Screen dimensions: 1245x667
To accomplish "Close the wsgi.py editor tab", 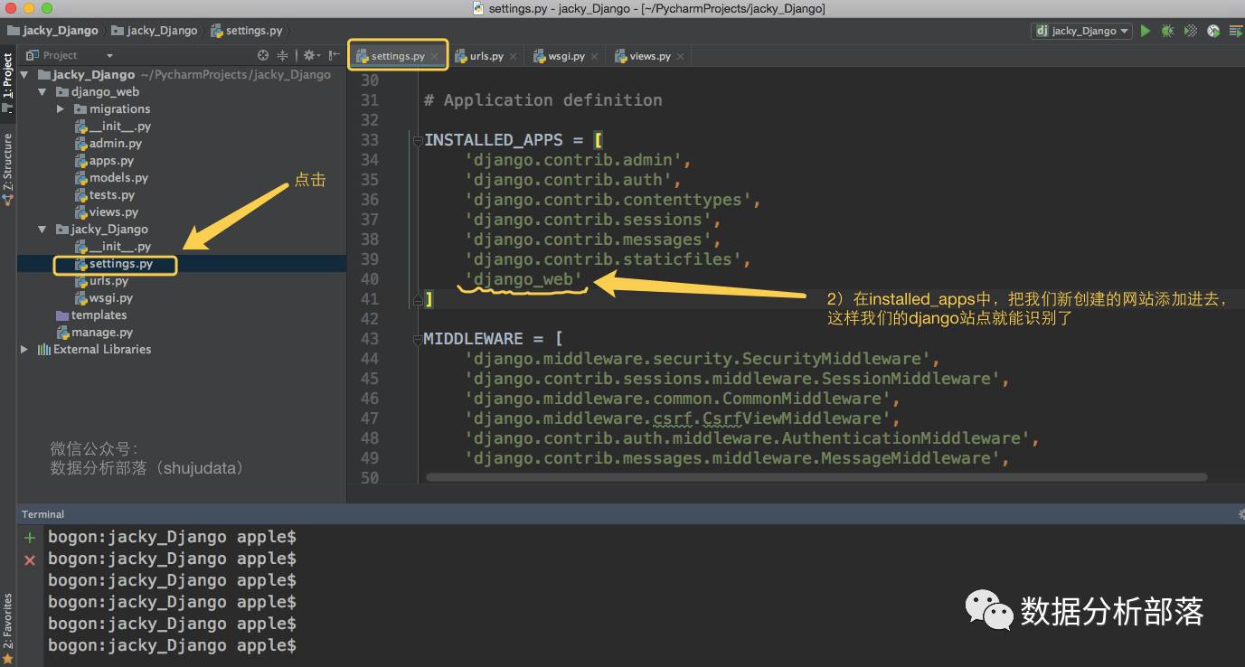I will [594, 56].
